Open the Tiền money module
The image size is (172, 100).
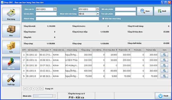pos(11,47)
